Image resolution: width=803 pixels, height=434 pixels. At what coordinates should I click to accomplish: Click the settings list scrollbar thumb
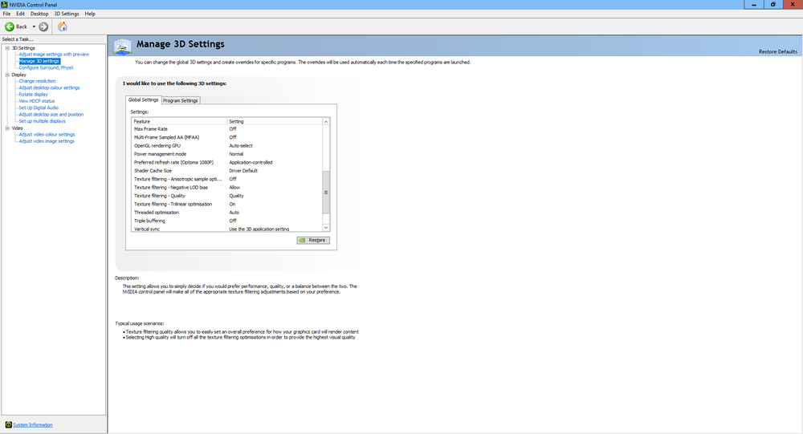point(326,193)
